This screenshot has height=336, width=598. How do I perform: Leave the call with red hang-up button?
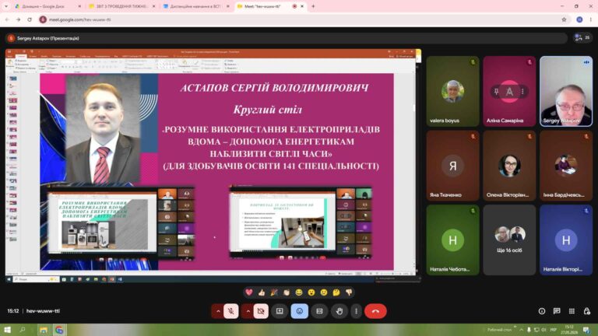tap(375, 311)
